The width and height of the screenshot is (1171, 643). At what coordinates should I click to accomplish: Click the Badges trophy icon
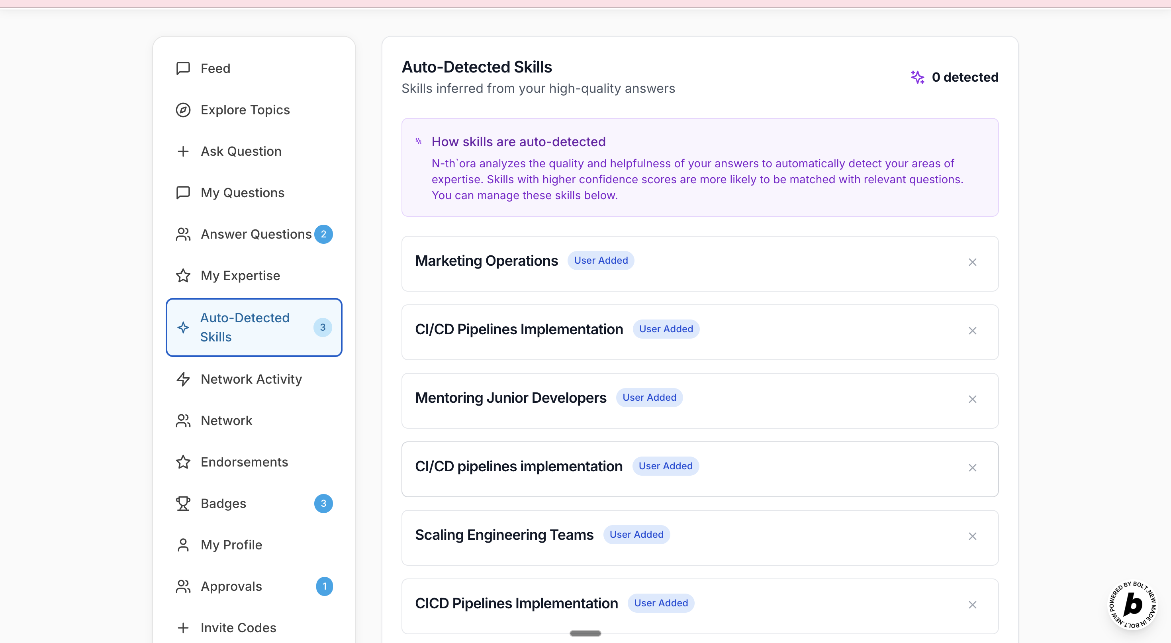pos(183,504)
